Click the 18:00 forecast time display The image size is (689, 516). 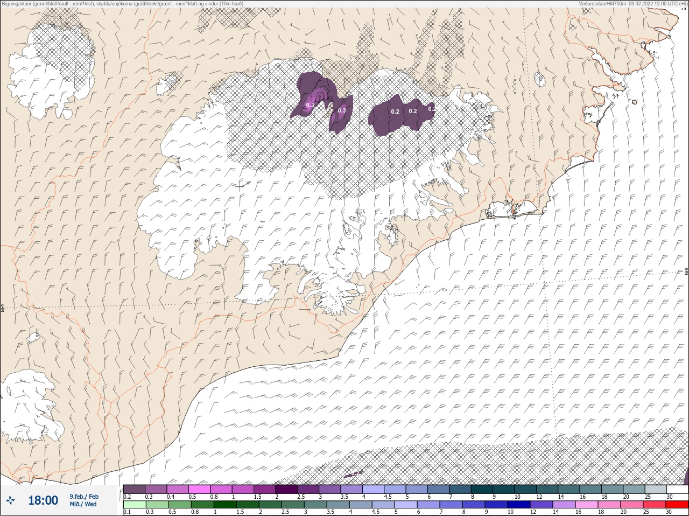pyautogui.click(x=43, y=500)
